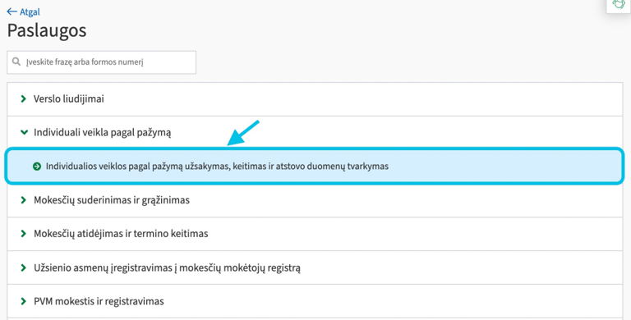Expand the Mokesčių suderinimas ir grąžinimas chevron

coord(23,200)
